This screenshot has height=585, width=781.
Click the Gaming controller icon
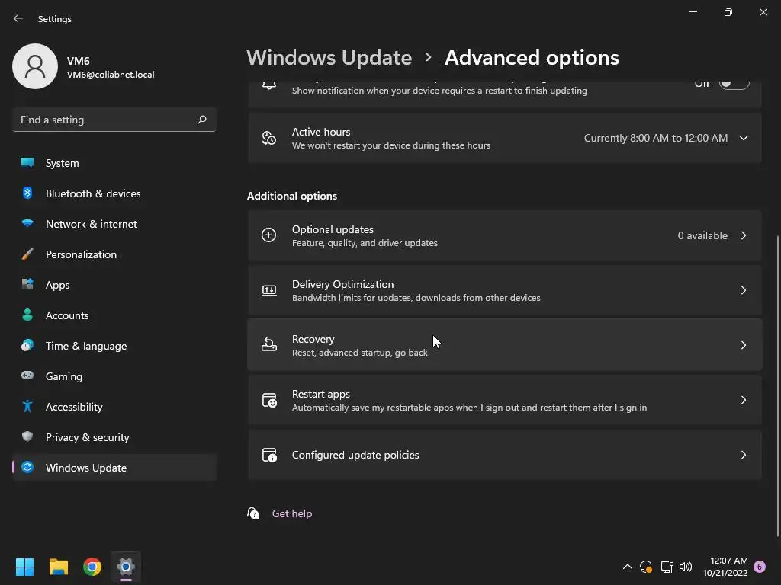click(27, 376)
